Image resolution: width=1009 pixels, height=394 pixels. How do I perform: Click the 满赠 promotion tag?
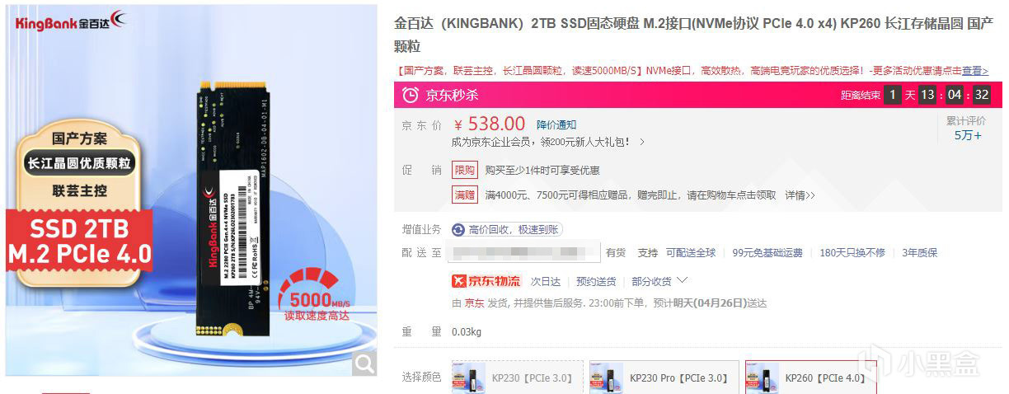(464, 195)
